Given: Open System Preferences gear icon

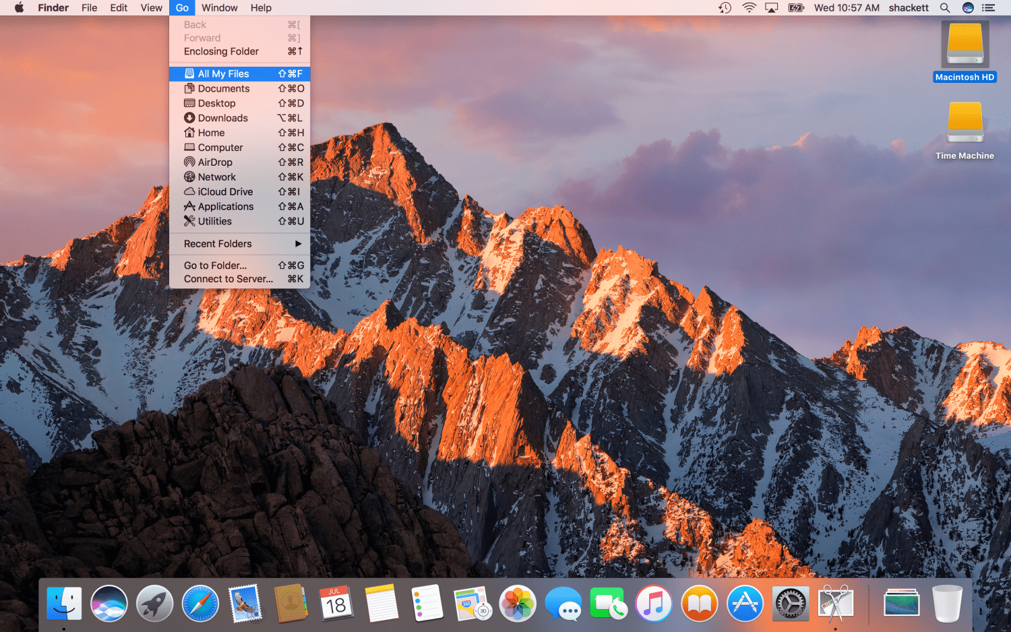Looking at the screenshot, I should point(790,603).
